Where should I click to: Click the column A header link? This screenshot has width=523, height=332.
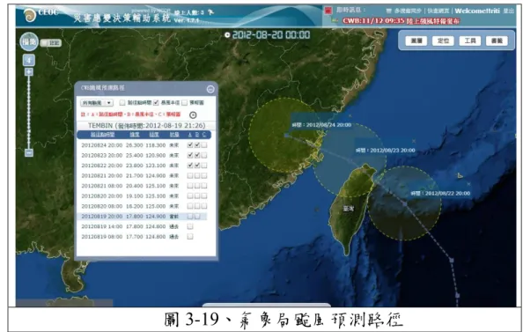click(x=190, y=135)
